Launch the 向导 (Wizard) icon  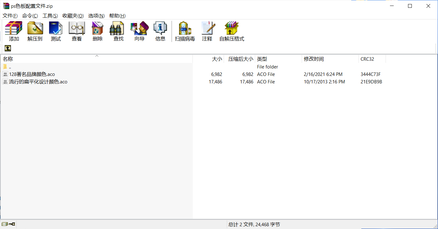[139, 31]
